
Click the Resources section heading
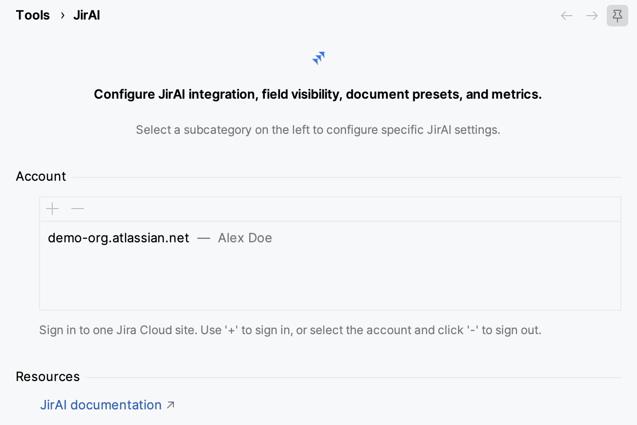(x=48, y=377)
